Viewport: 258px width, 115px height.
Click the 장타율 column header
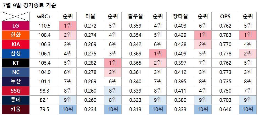[180, 16]
